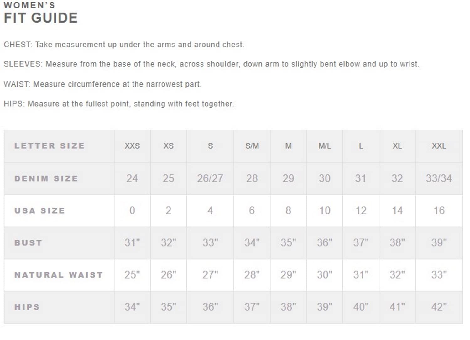Click the S/M letter size cell

(x=252, y=146)
